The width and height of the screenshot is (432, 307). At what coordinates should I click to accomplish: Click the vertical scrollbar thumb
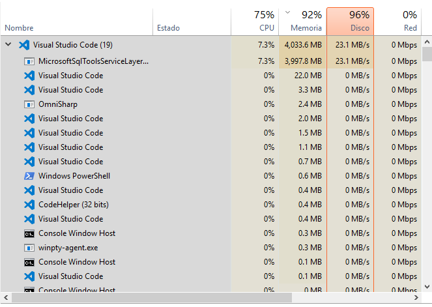point(427,54)
